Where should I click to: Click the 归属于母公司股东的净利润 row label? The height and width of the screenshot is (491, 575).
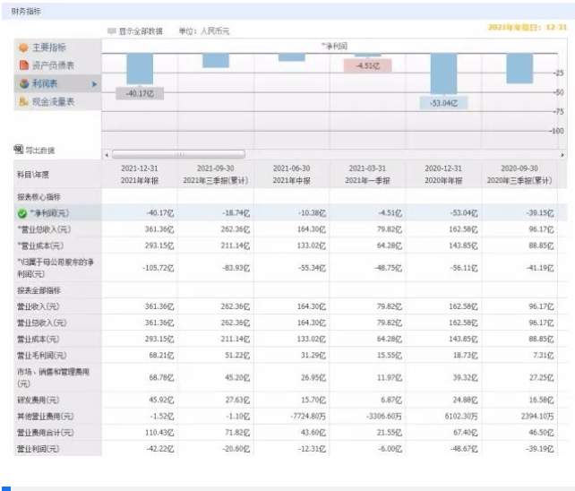[x=54, y=267]
